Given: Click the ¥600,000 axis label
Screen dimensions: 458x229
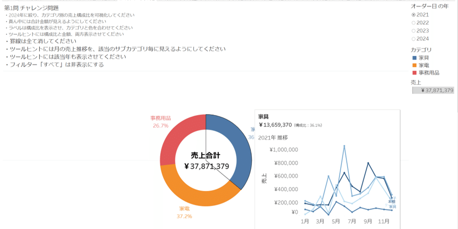Looking at the screenshot, I should (286, 176).
